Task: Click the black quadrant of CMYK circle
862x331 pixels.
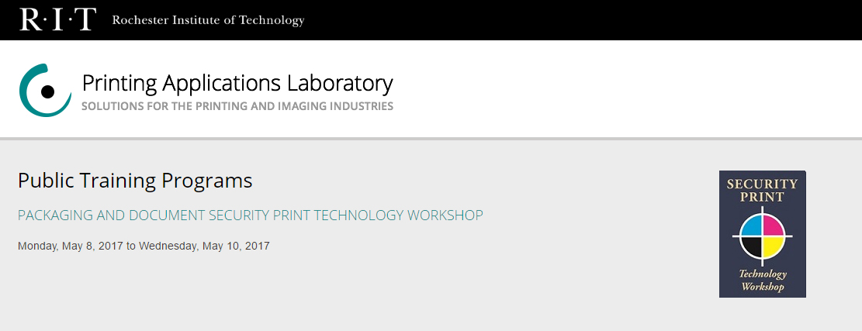Action: click(753, 246)
